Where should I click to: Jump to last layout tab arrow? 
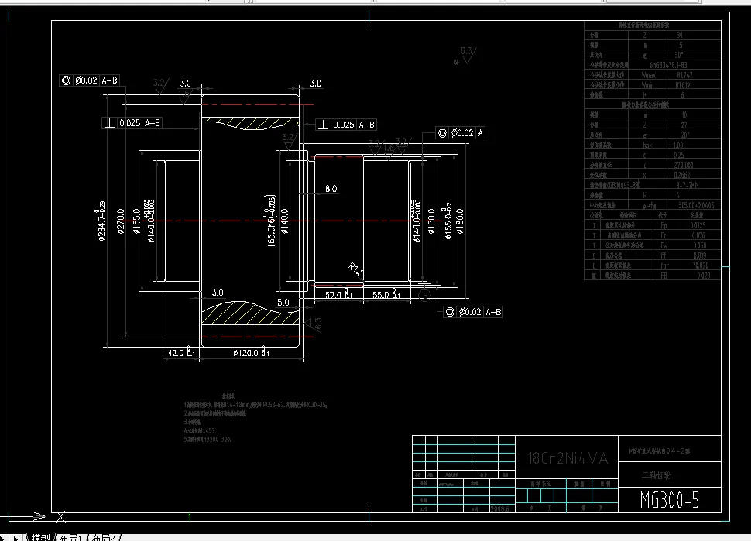[16, 538]
